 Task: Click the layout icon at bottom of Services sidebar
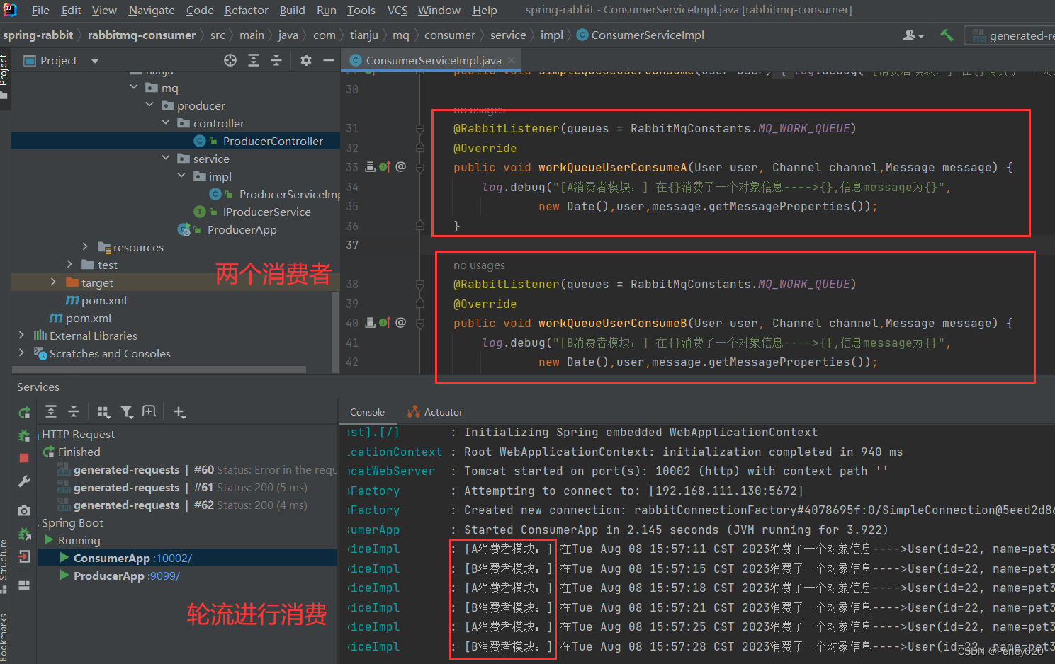pyautogui.click(x=24, y=585)
